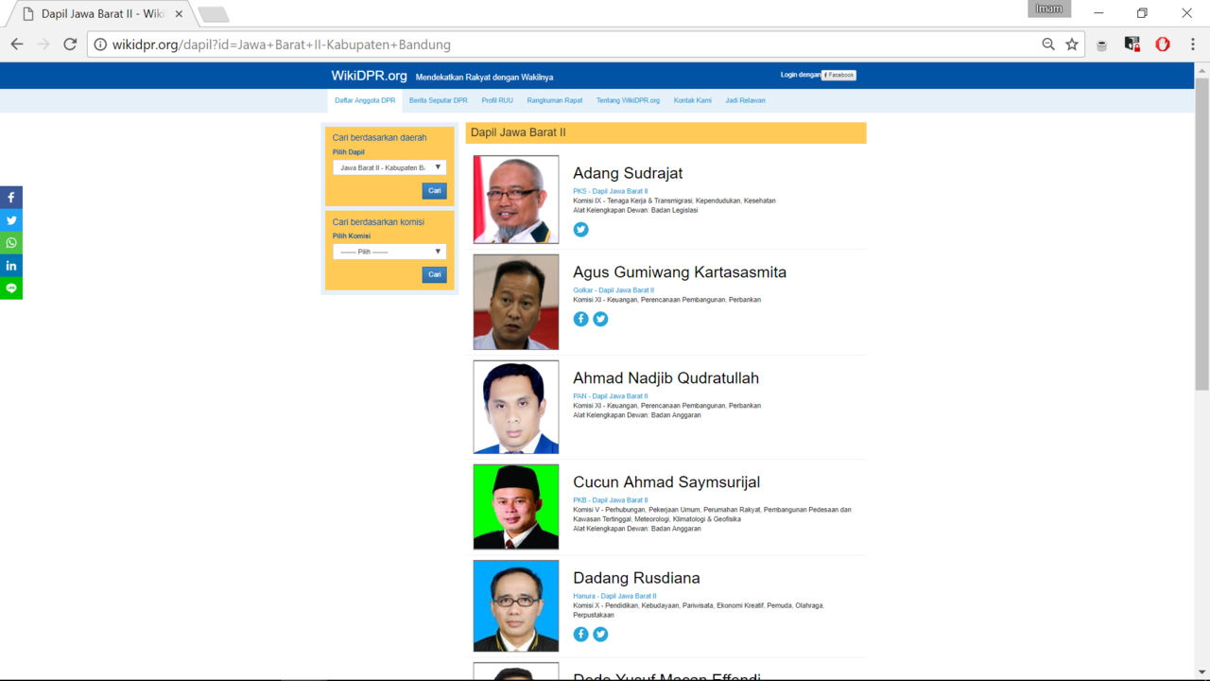This screenshot has width=1210, height=681.
Task: Share page via Facebook sidebar icon
Action: 11,198
